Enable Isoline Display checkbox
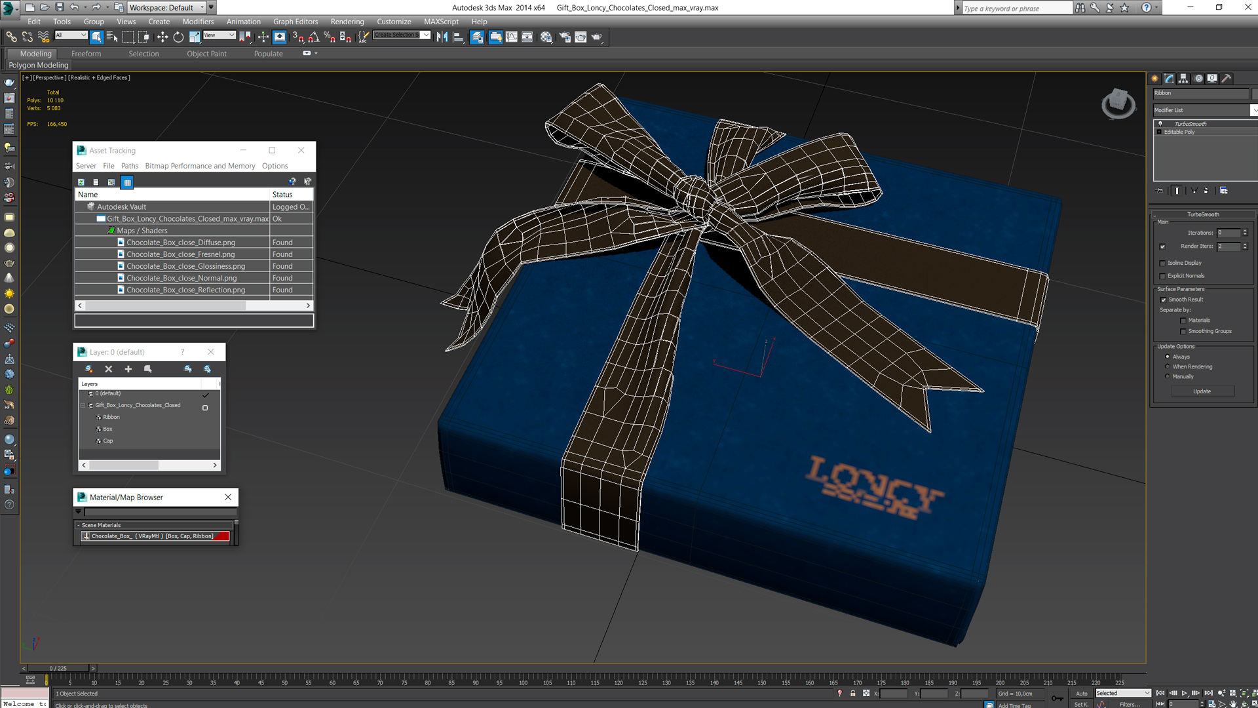Screen dimensions: 1258x708 coord(1162,263)
